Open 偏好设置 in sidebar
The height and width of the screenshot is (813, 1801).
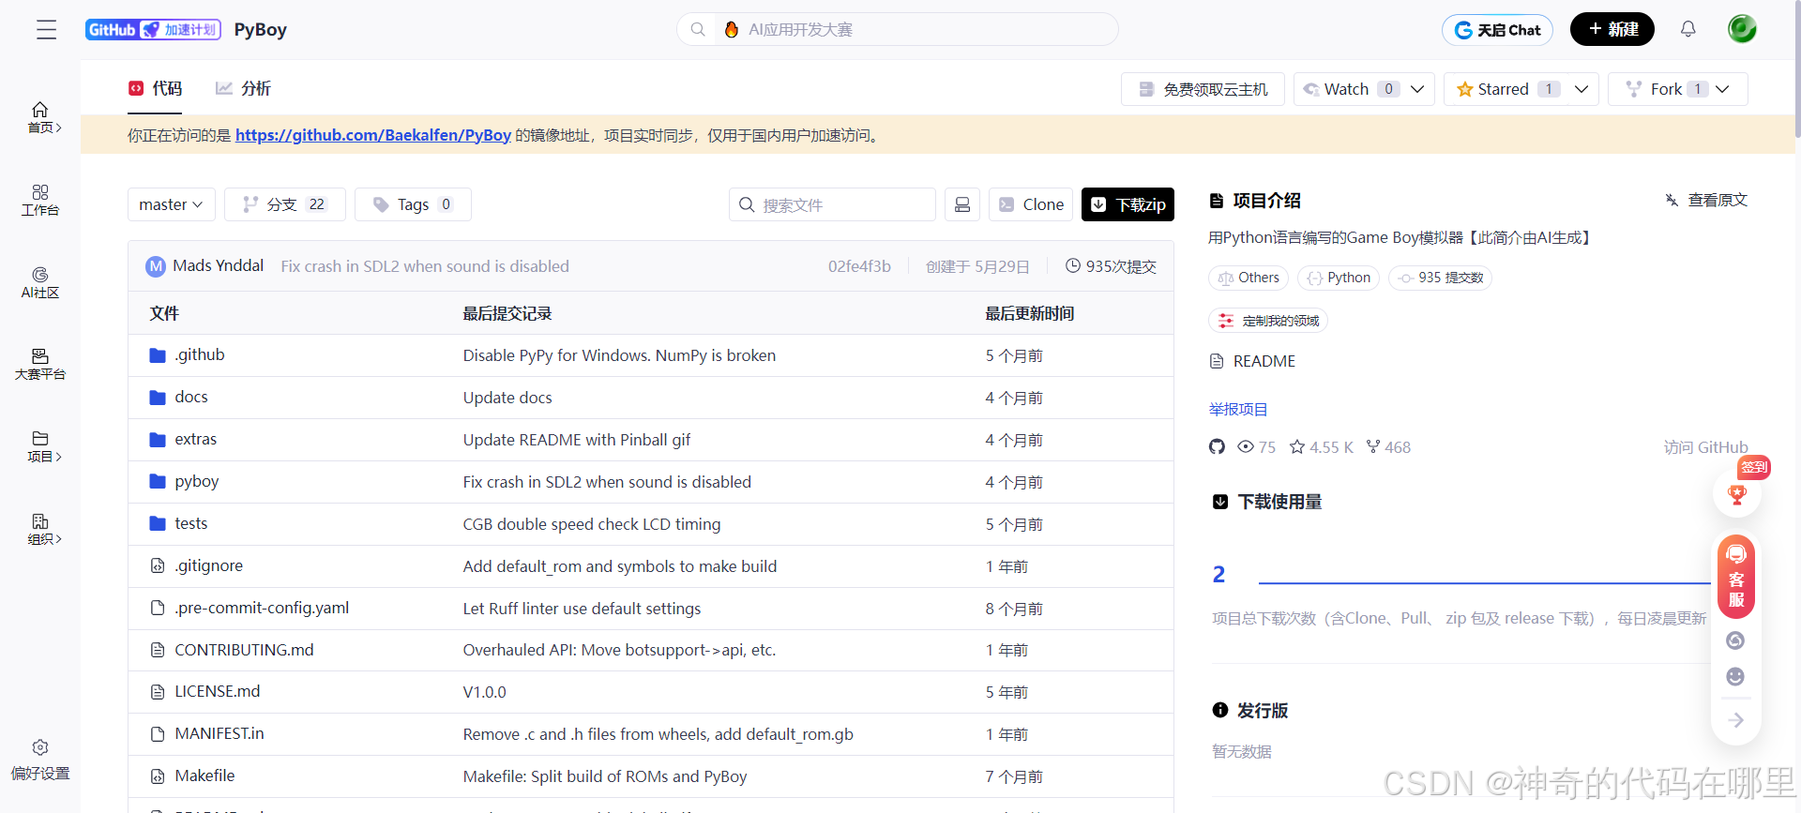(x=40, y=760)
